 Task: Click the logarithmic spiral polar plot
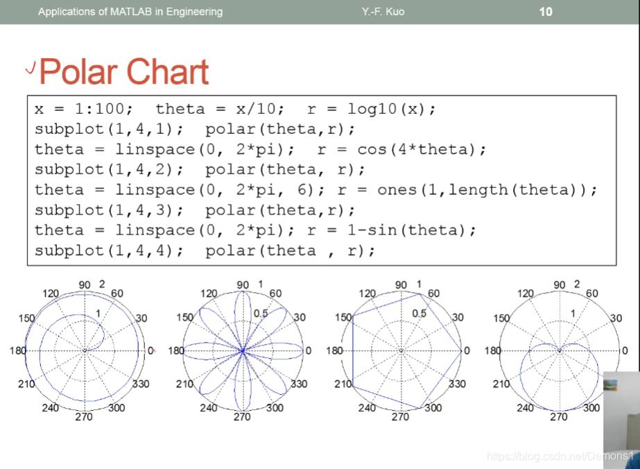(85, 350)
